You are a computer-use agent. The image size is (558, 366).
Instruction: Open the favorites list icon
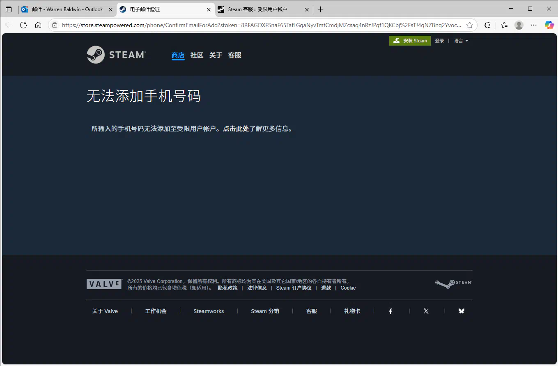pyautogui.click(x=504, y=25)
